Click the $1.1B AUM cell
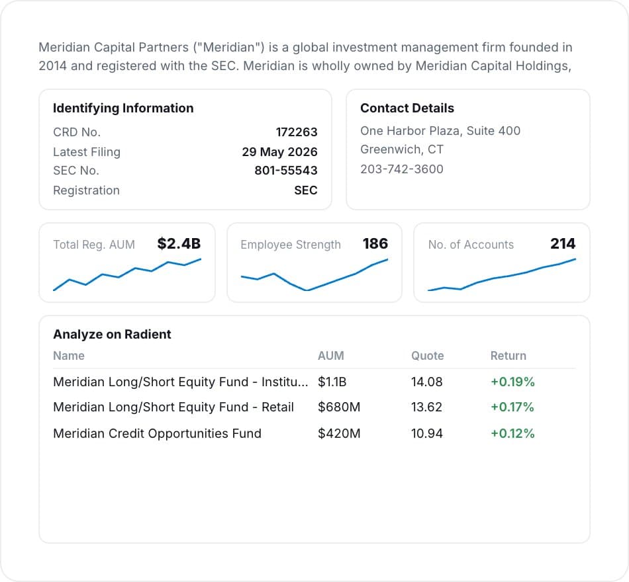The height and width of the screenshot is (582, 629). coord(332,382)
